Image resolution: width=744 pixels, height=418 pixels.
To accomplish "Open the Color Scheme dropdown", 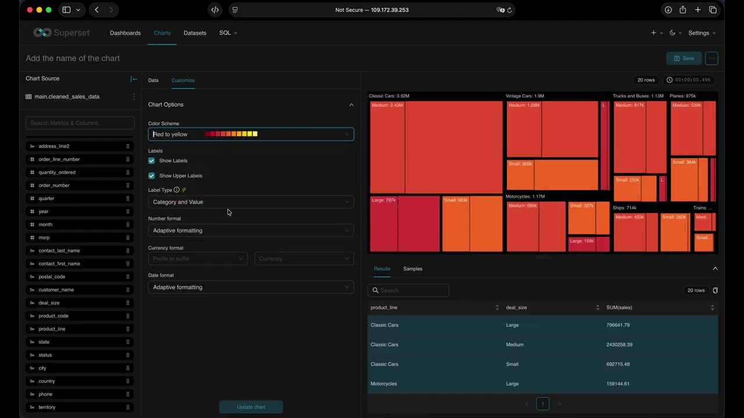I will point(251,134).
